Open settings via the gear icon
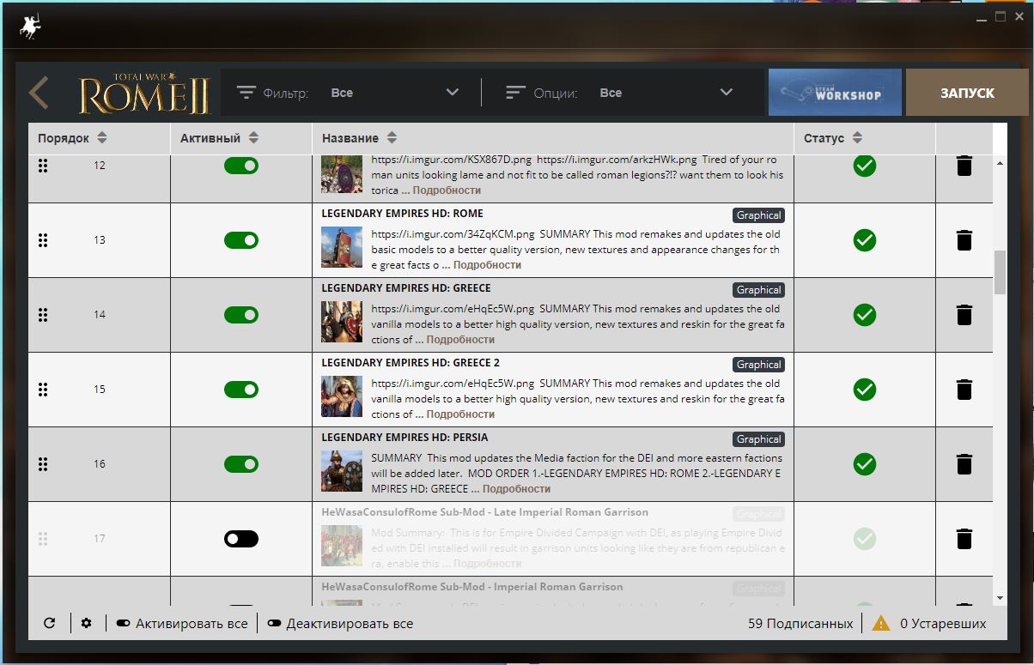1034x665 pixels. pyautogui.click(x=87, y=623)
